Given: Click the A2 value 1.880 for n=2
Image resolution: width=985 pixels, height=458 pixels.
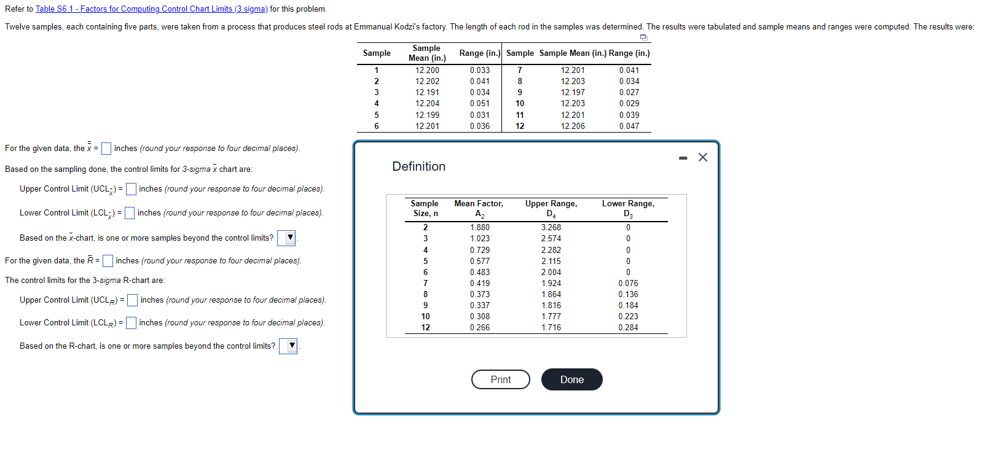Looking at the screenshot, I should point(480,227).
